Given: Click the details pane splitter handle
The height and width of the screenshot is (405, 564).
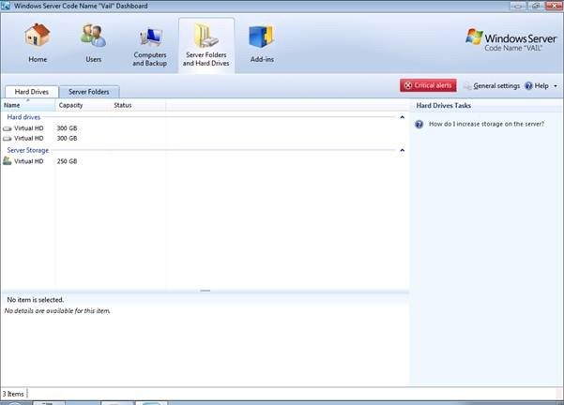Looking at the screenshot, I should pyautogui.click(x=205, y=291).
